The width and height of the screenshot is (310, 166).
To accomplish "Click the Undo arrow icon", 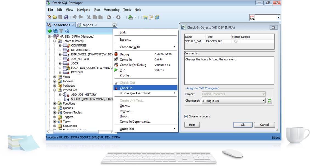I will click(x=75, y=17).
